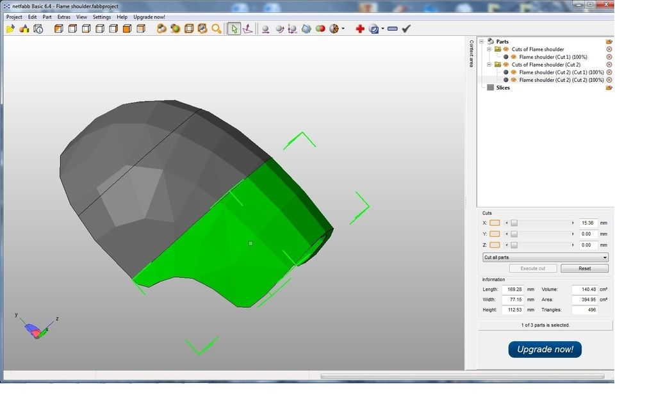The height and width of the screenshot is (420, 656).
Task: Click the magnifying glass zoom icon
Action: click(x=217, y=29)
